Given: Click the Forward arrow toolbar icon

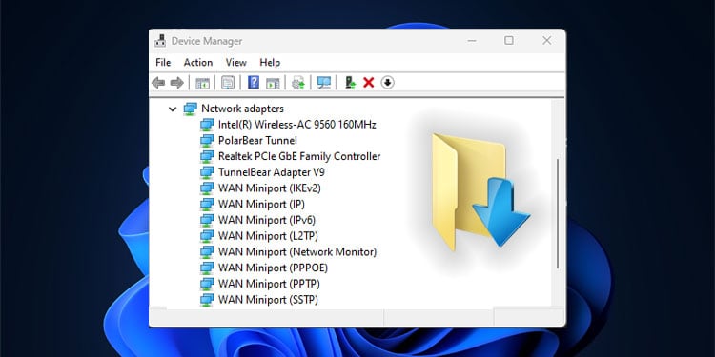Looking at the screenshot, I should click(177, 83).
